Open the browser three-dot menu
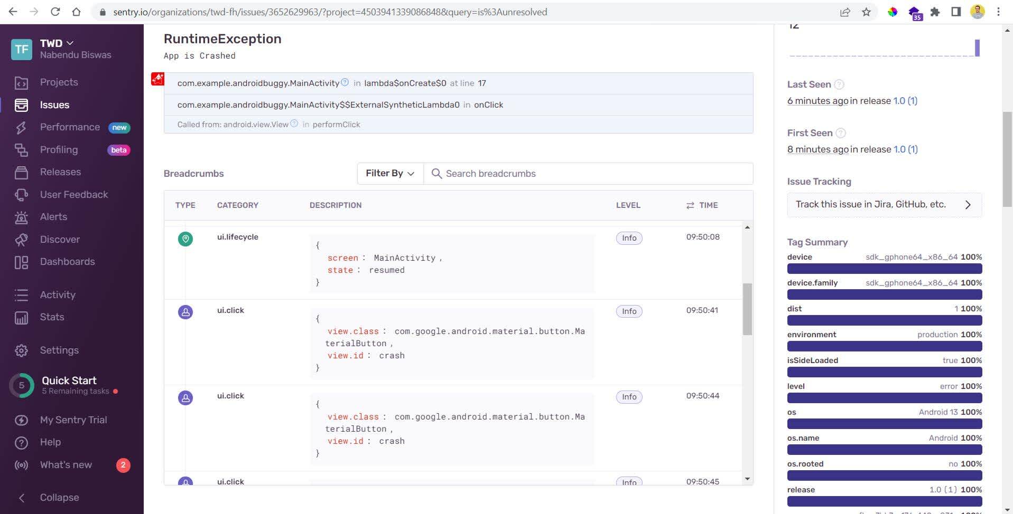Screen dimensions: 1013x514 998,12
